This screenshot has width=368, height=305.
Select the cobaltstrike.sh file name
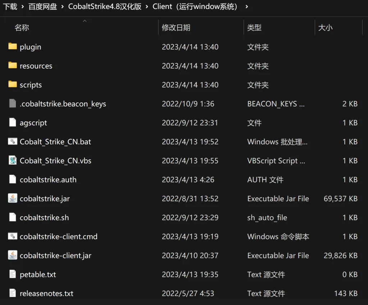pos(44,218)
